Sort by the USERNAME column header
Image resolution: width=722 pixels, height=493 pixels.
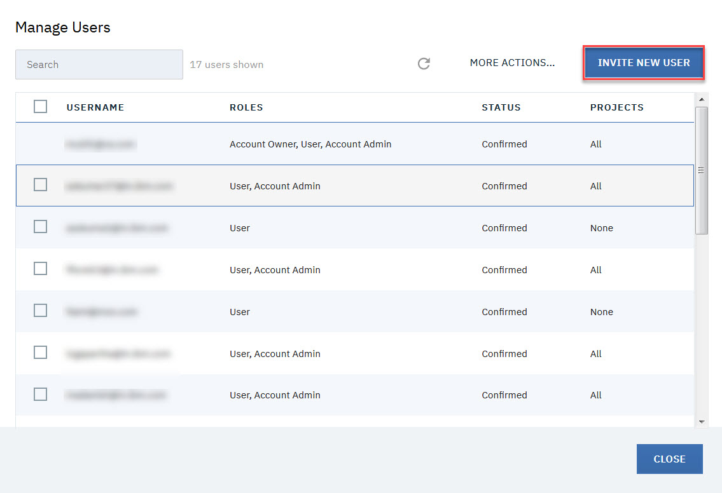(x=95, y=107)
